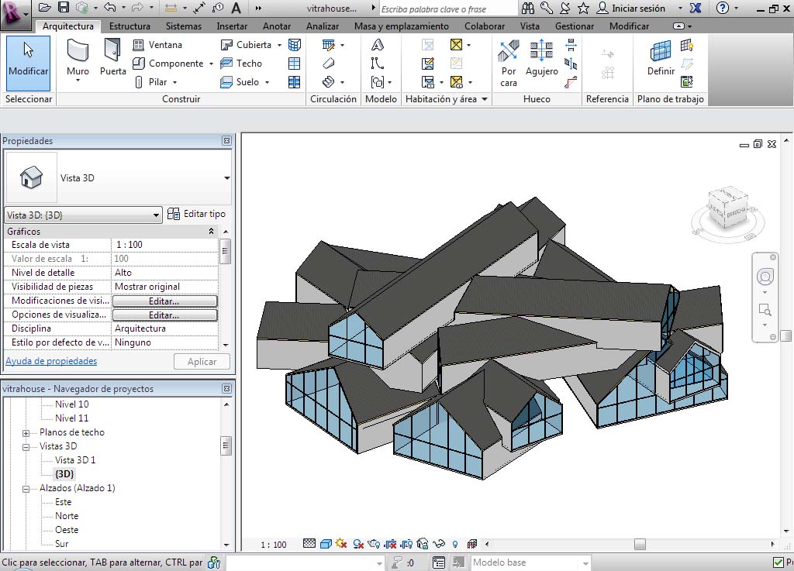The image size is (794, 571).
Task: Toggle sun path in view control bar
Action: pyautogui.click(x=341, y=545)
